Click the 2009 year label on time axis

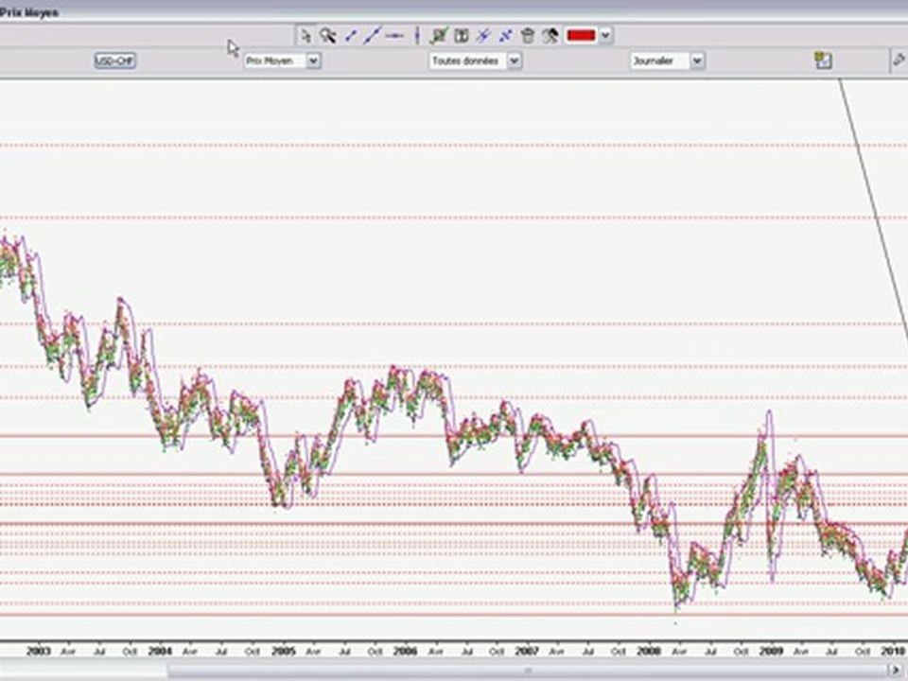[772, 652]
